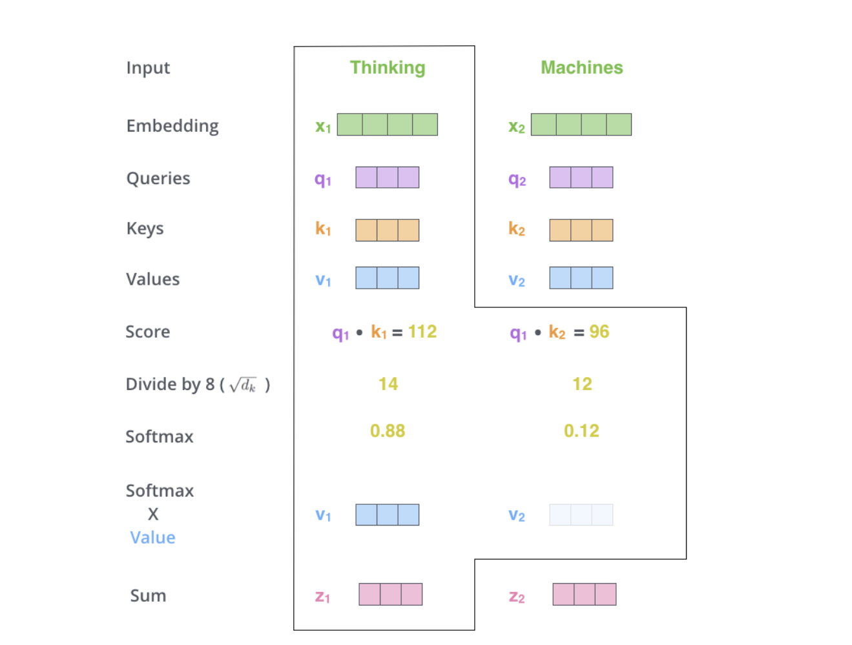Select the divided score 14
This screenshot has width=852, height=645.
pos(388,384)
